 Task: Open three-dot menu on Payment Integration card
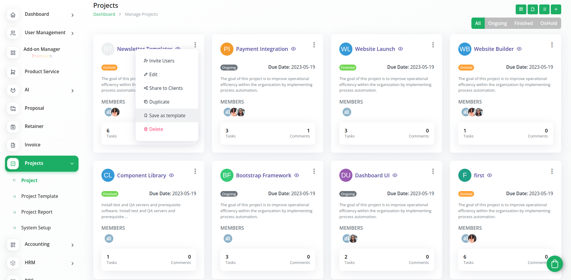(314, 45)
